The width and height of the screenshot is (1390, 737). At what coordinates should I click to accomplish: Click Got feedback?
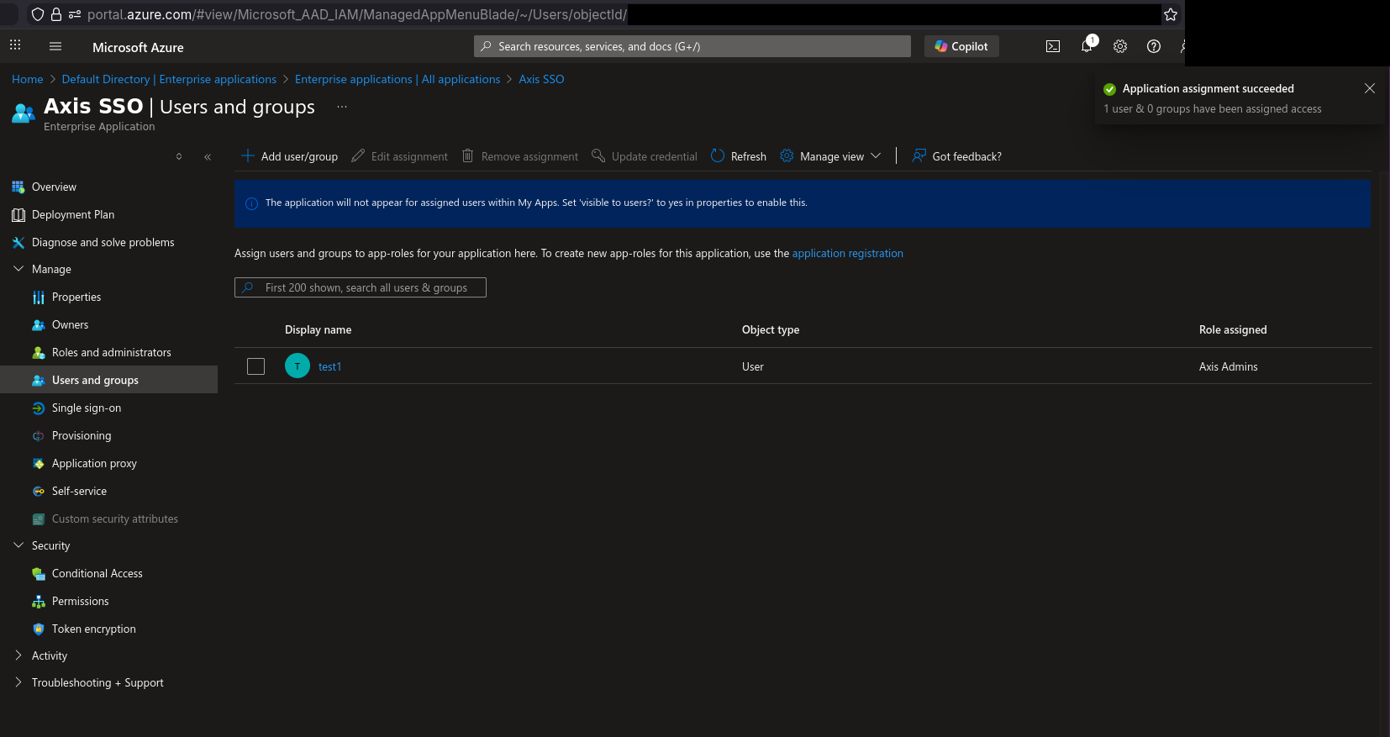pos(957,156)
